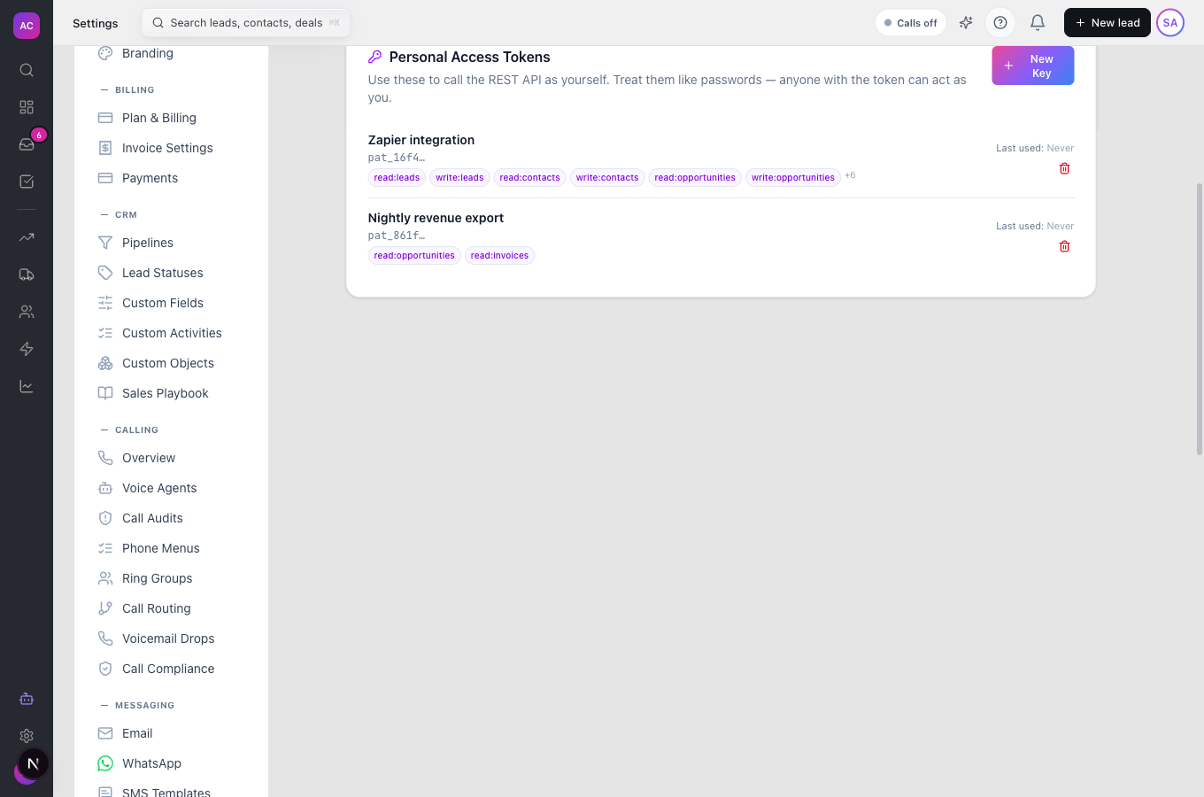Viewport: 1204px width, 797px height.
Task: Click the page vertical scrollbar
Action: [1200, 319]
